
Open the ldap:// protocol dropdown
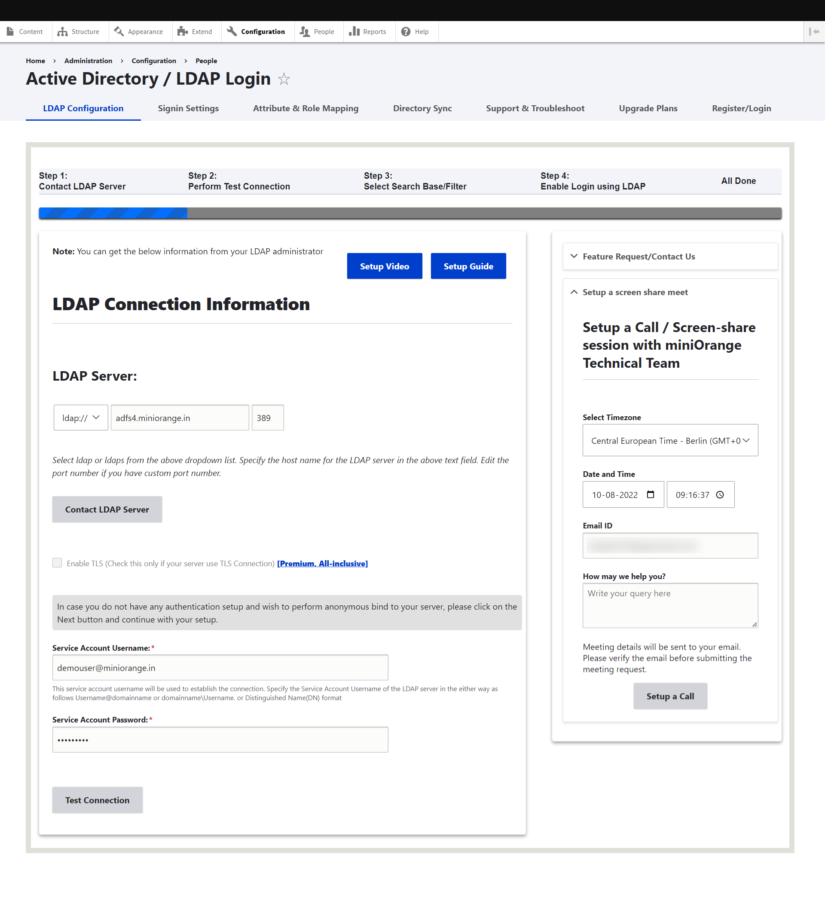pos(79,418)
